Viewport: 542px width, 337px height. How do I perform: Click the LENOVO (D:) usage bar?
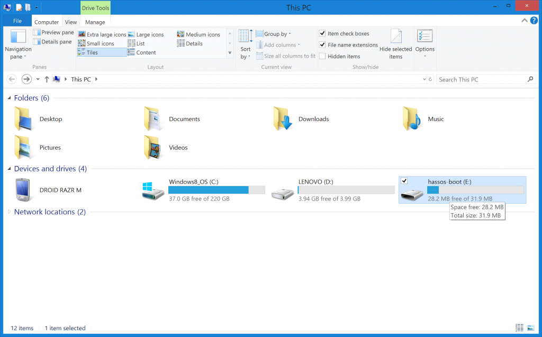tap(346, 190)
